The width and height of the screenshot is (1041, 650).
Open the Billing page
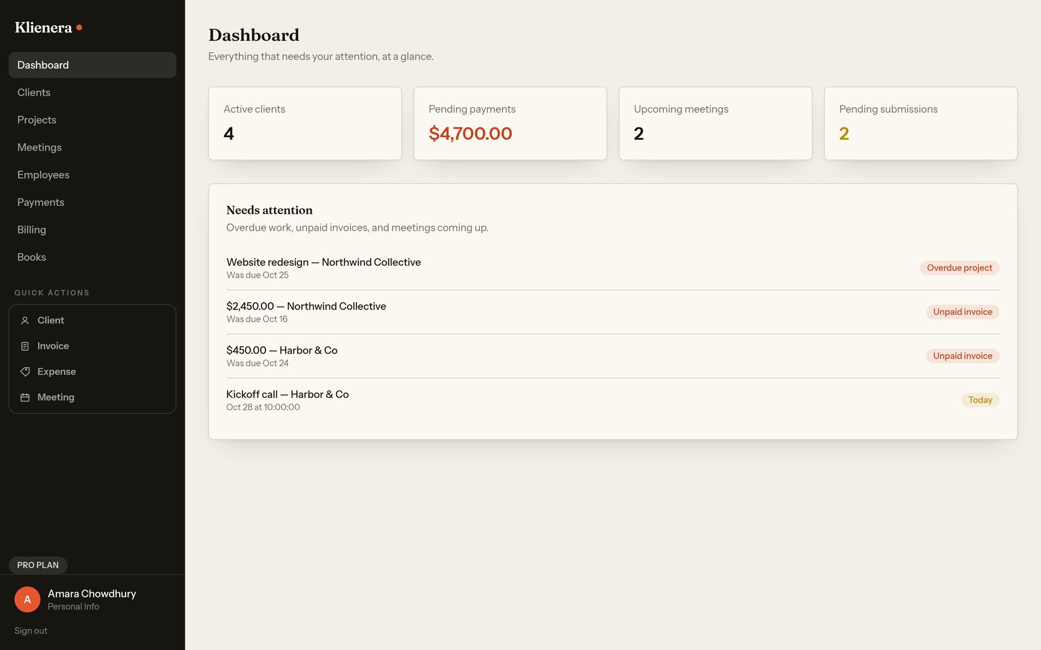(x=92, y=229)
